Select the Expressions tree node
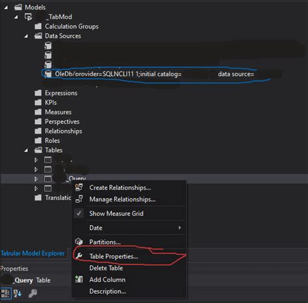Image resolution: width=308 pixels, height=303 pixels. [61, 93]
